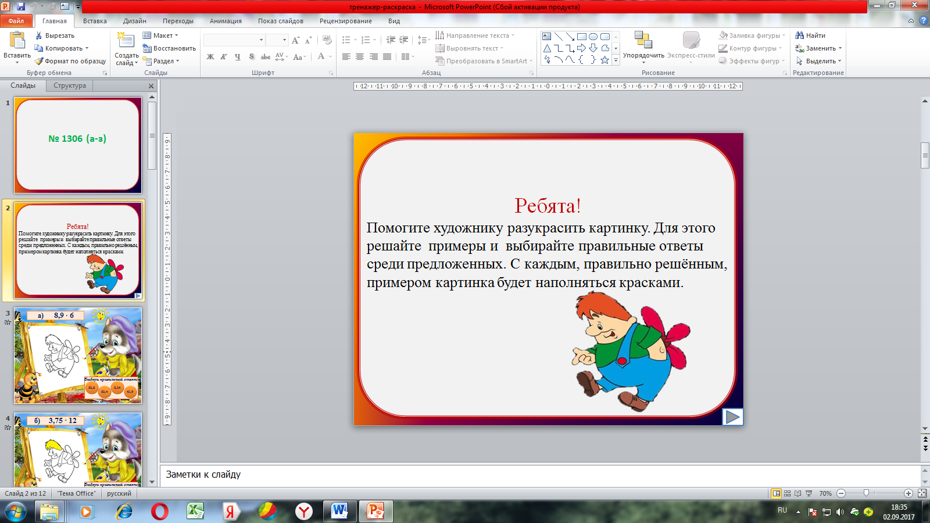Click the Restore (Восстановить) slide icon
Viewport: 930px width, 523px height.
coord(147,48)
